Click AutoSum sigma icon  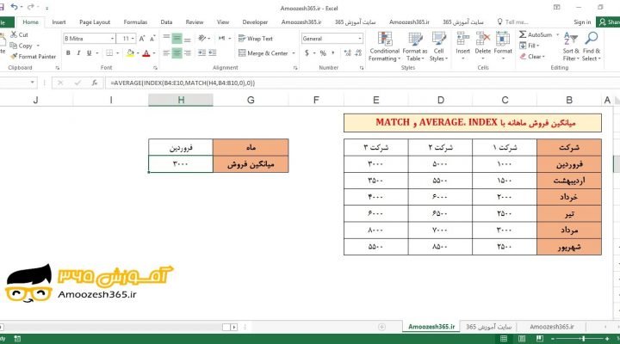click(x=523, y=34)
